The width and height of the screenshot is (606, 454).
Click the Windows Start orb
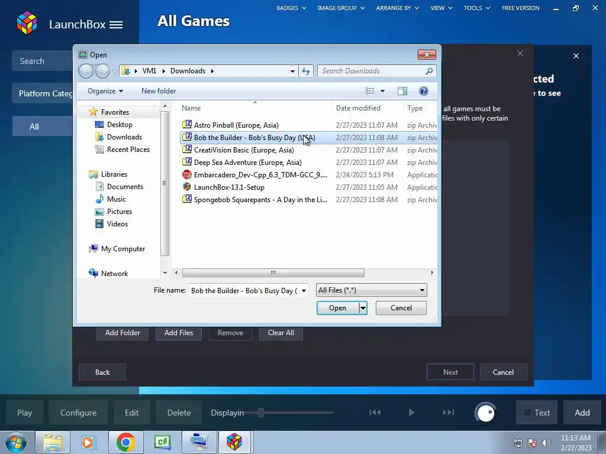click(16, 442)
